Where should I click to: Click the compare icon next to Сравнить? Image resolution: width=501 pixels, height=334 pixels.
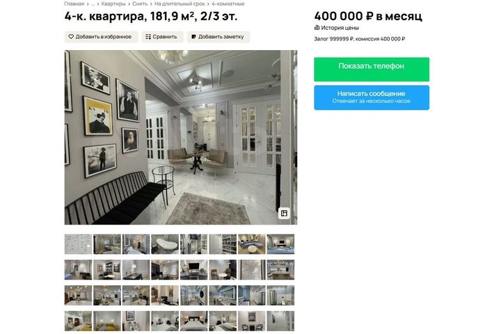click(x=148, y=37)
